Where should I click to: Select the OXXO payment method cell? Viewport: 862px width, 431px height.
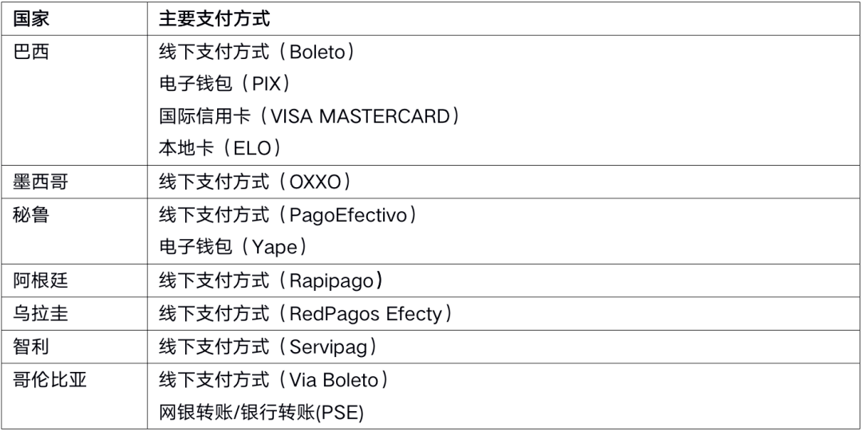[255, 182]
